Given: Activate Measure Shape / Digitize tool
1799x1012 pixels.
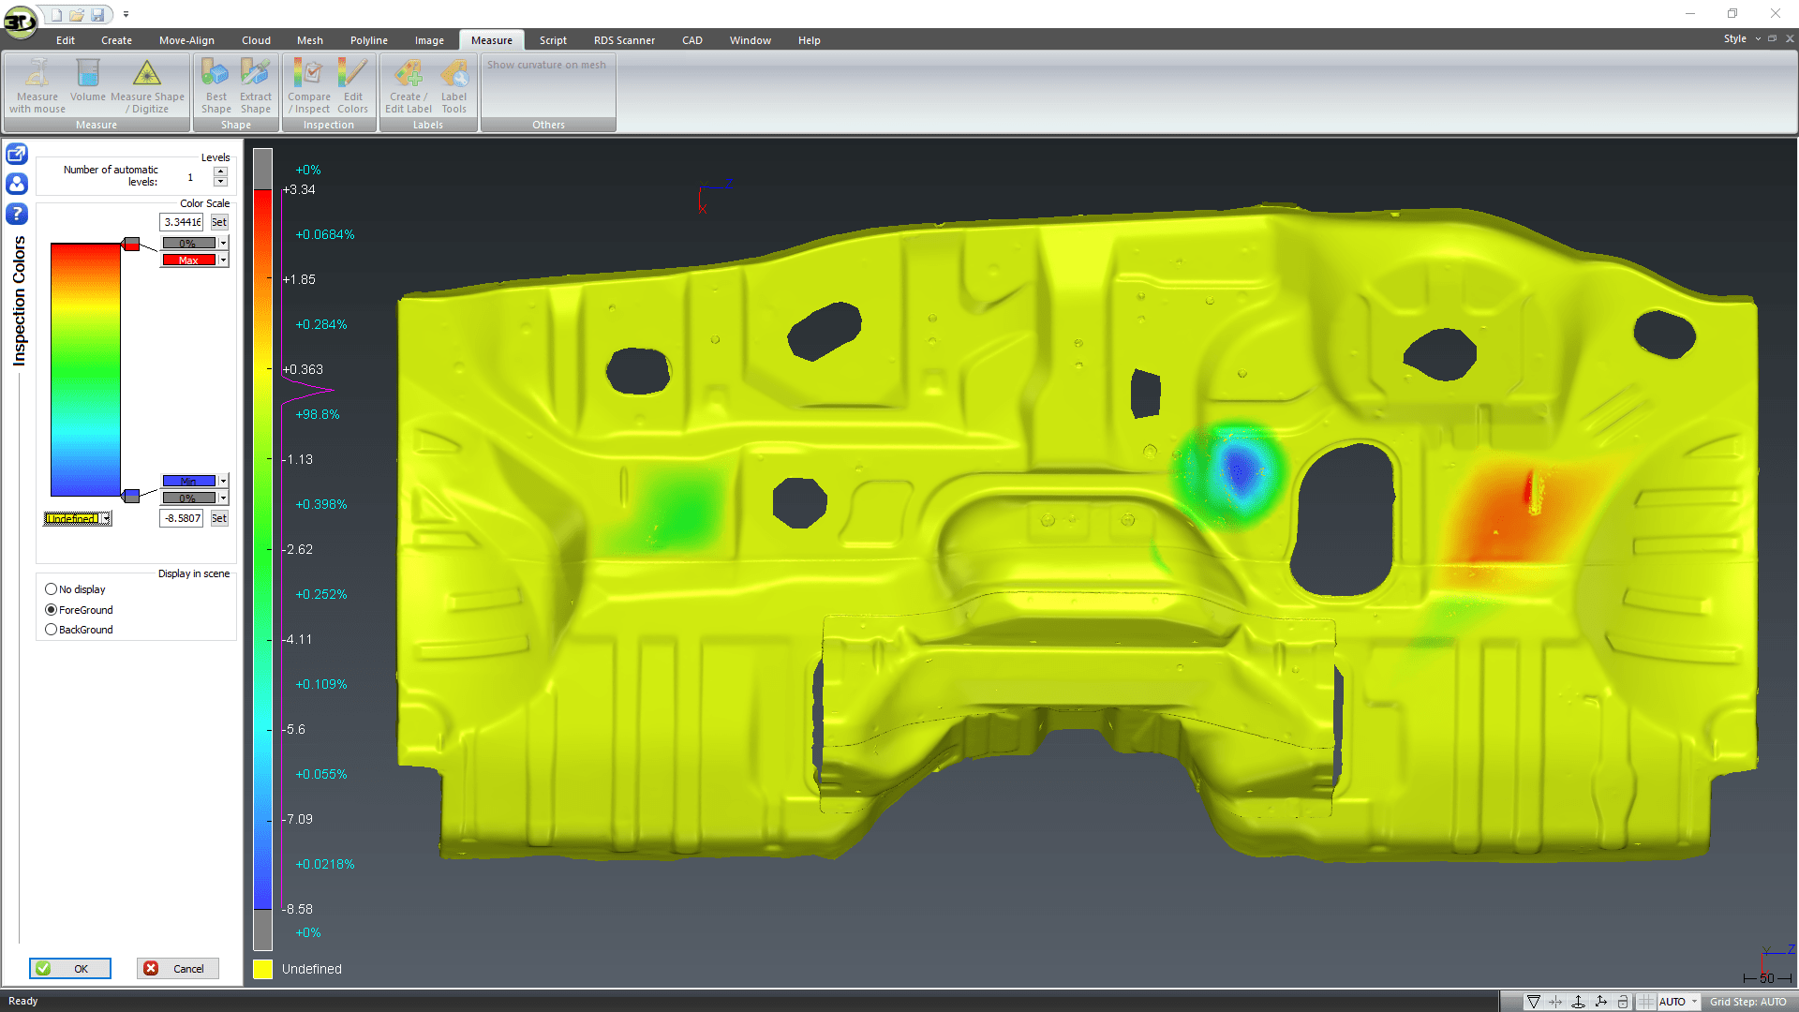Looking at the screenshot, I should pyautogui.click(x=147, y=85).
